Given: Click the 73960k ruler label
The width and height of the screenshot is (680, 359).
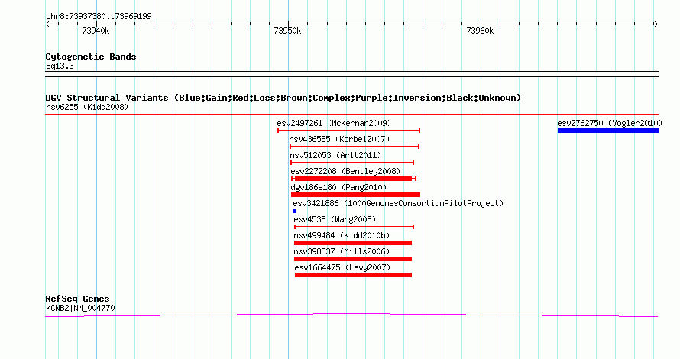Looking at the screenshot, I should pyautogui.click(x=480, y=31).
